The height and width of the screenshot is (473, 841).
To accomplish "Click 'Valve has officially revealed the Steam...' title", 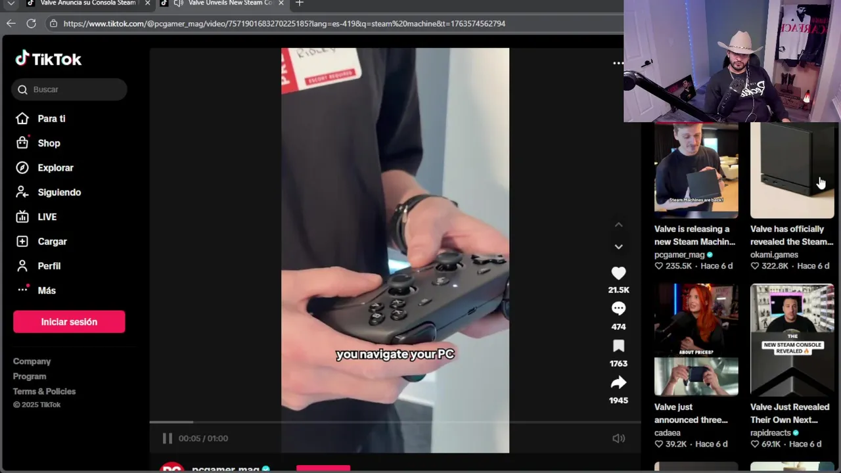I will [791, 235].
